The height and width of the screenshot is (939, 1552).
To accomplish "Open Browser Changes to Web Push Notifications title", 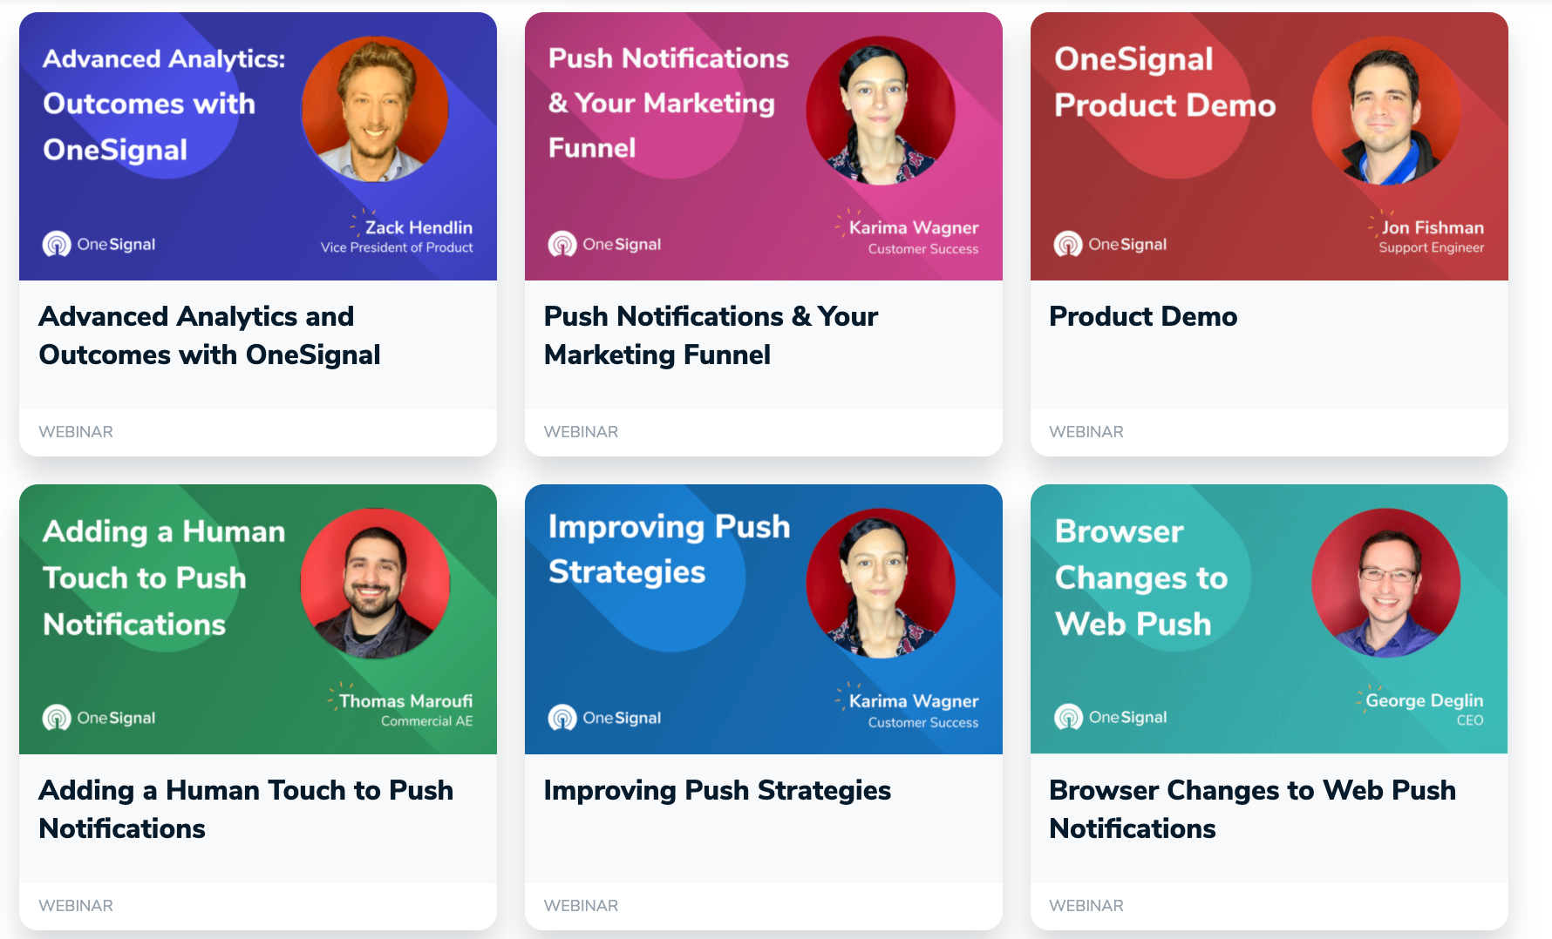I will pos(1252,809).
